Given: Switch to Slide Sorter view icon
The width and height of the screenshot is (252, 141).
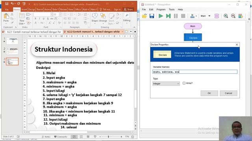Looking at the screenshot, I should pyautogui.click(x=81, y=137).
